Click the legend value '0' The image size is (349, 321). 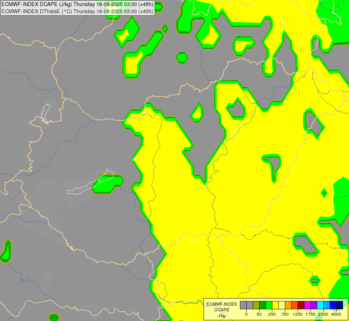(x=246, y=314)
